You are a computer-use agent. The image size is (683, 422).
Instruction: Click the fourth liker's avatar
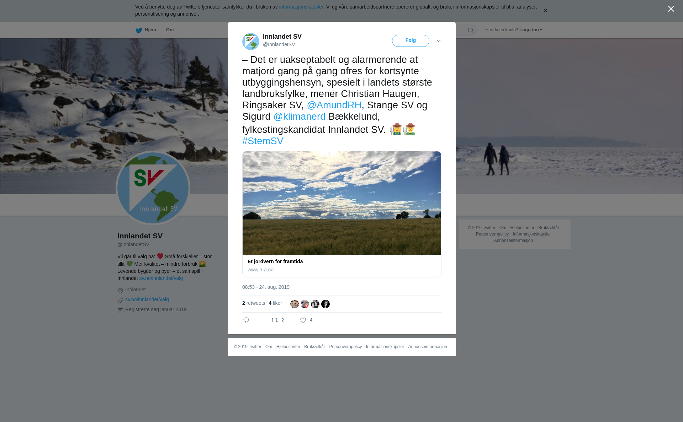(325, 304)
